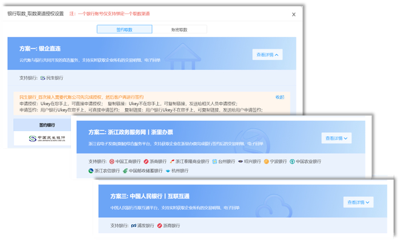Image resolution: width=400 pixels, height=240 pixels.
Task: Click the 浦发银行 icon in 方案三
Action: click(134, 226)
